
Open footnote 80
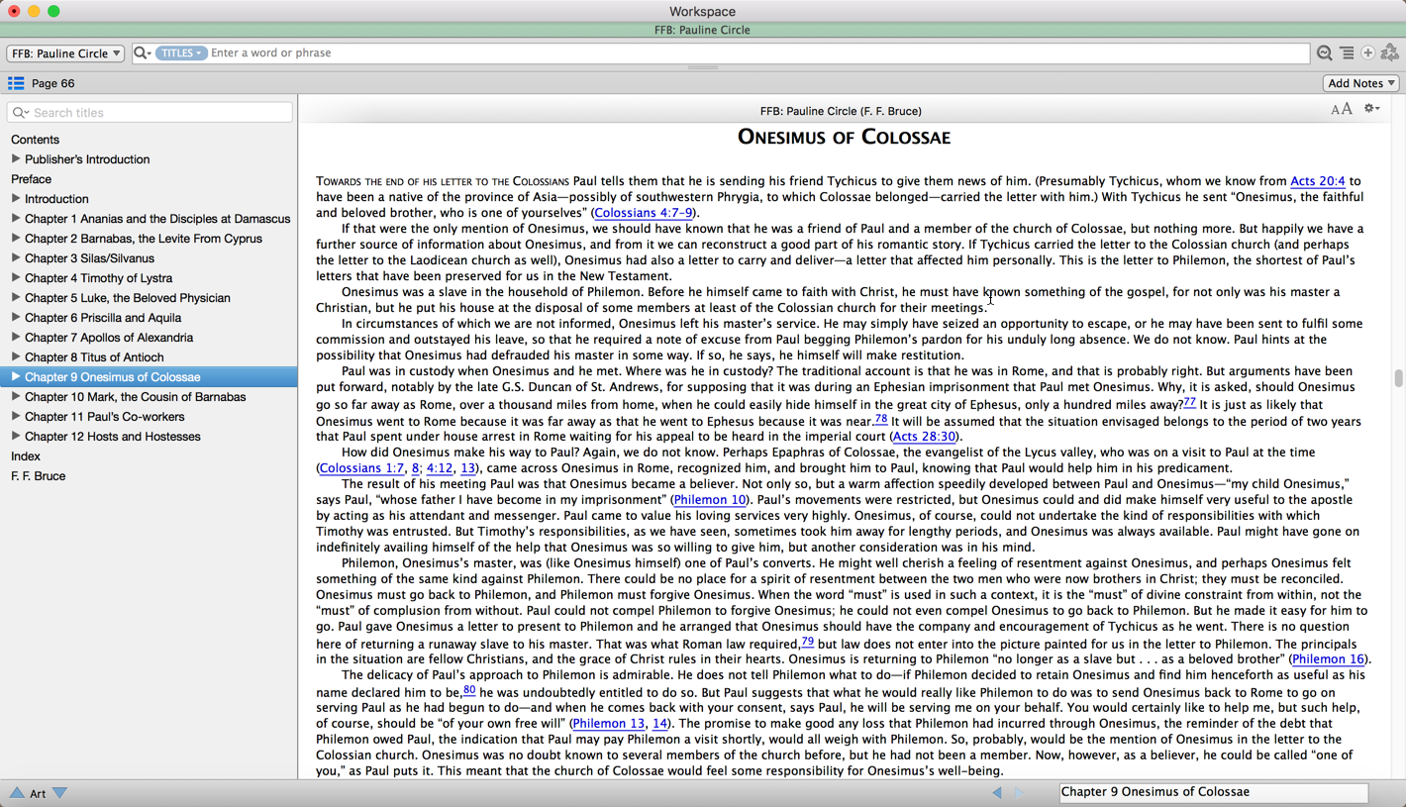469,689
